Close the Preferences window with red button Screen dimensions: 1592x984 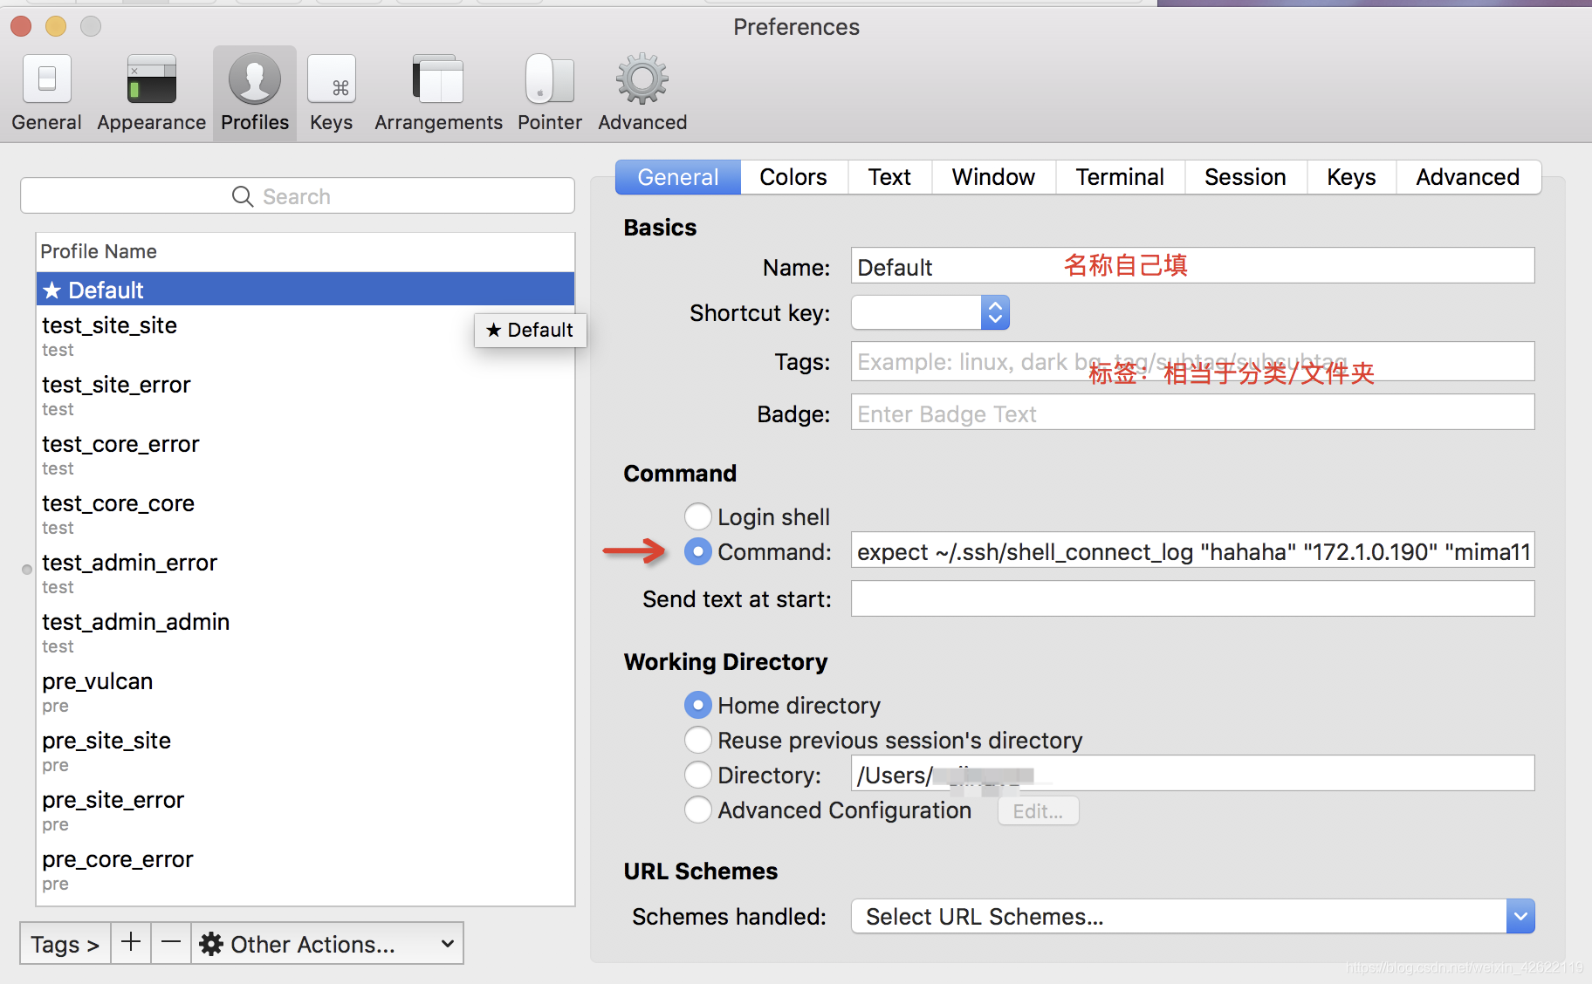coord(21,27)
